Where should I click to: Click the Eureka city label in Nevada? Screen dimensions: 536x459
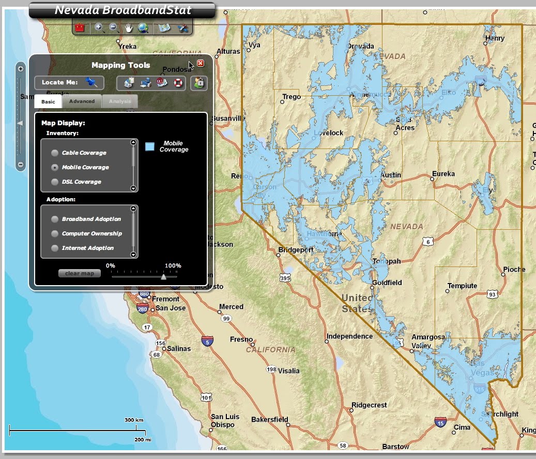(443, 174)
